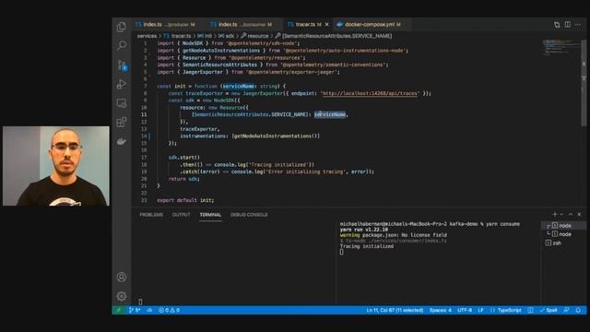Switch to index.ts consumer tab
This screenshot has height=332, width=590.
242,25
